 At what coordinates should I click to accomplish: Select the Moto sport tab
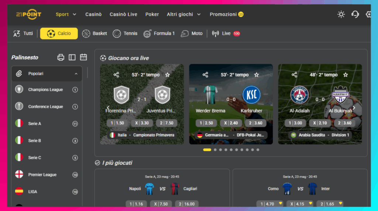[192, 34]
